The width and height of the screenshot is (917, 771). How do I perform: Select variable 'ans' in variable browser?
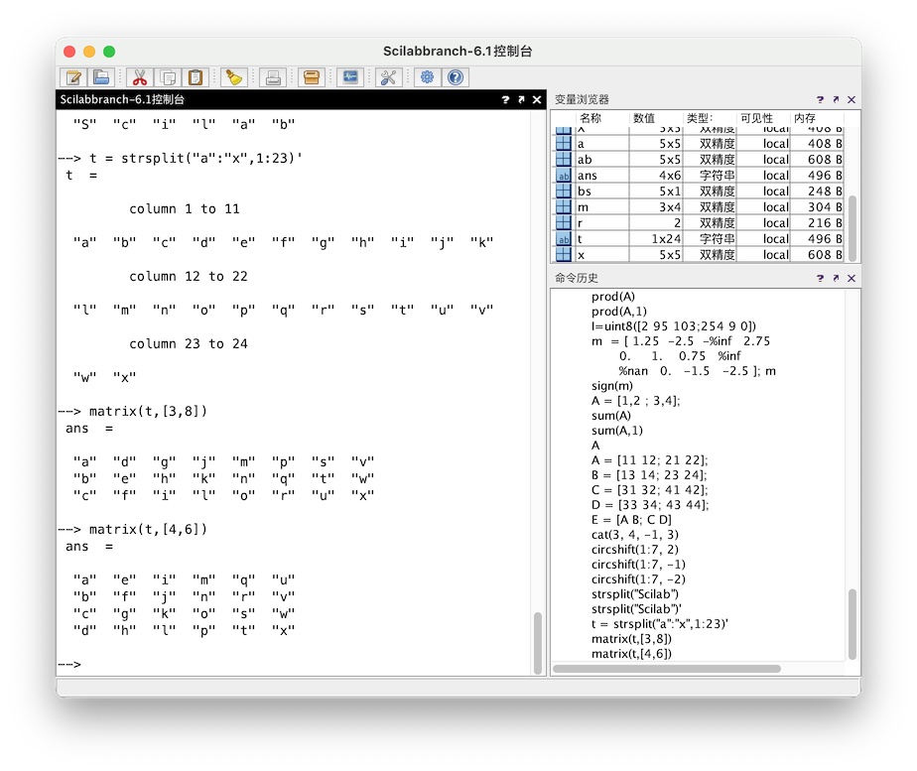(588, 176)
